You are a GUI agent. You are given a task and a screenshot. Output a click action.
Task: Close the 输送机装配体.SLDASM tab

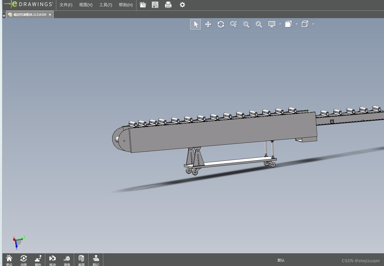(x=50, y=15)
